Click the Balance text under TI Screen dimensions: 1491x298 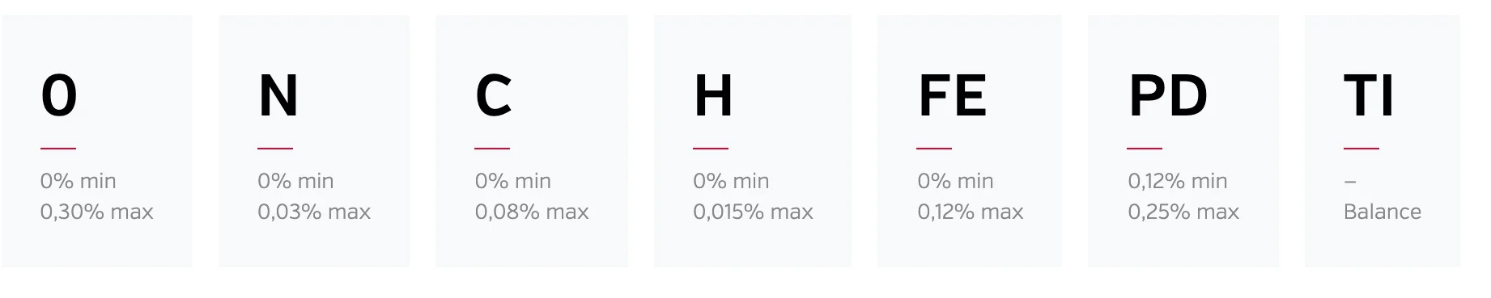pyautogui.click(x=1383, y=212)
